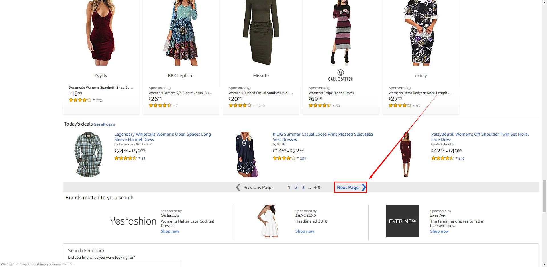Click the $69.50 price
547x267 pixels.
pos(315,99)
